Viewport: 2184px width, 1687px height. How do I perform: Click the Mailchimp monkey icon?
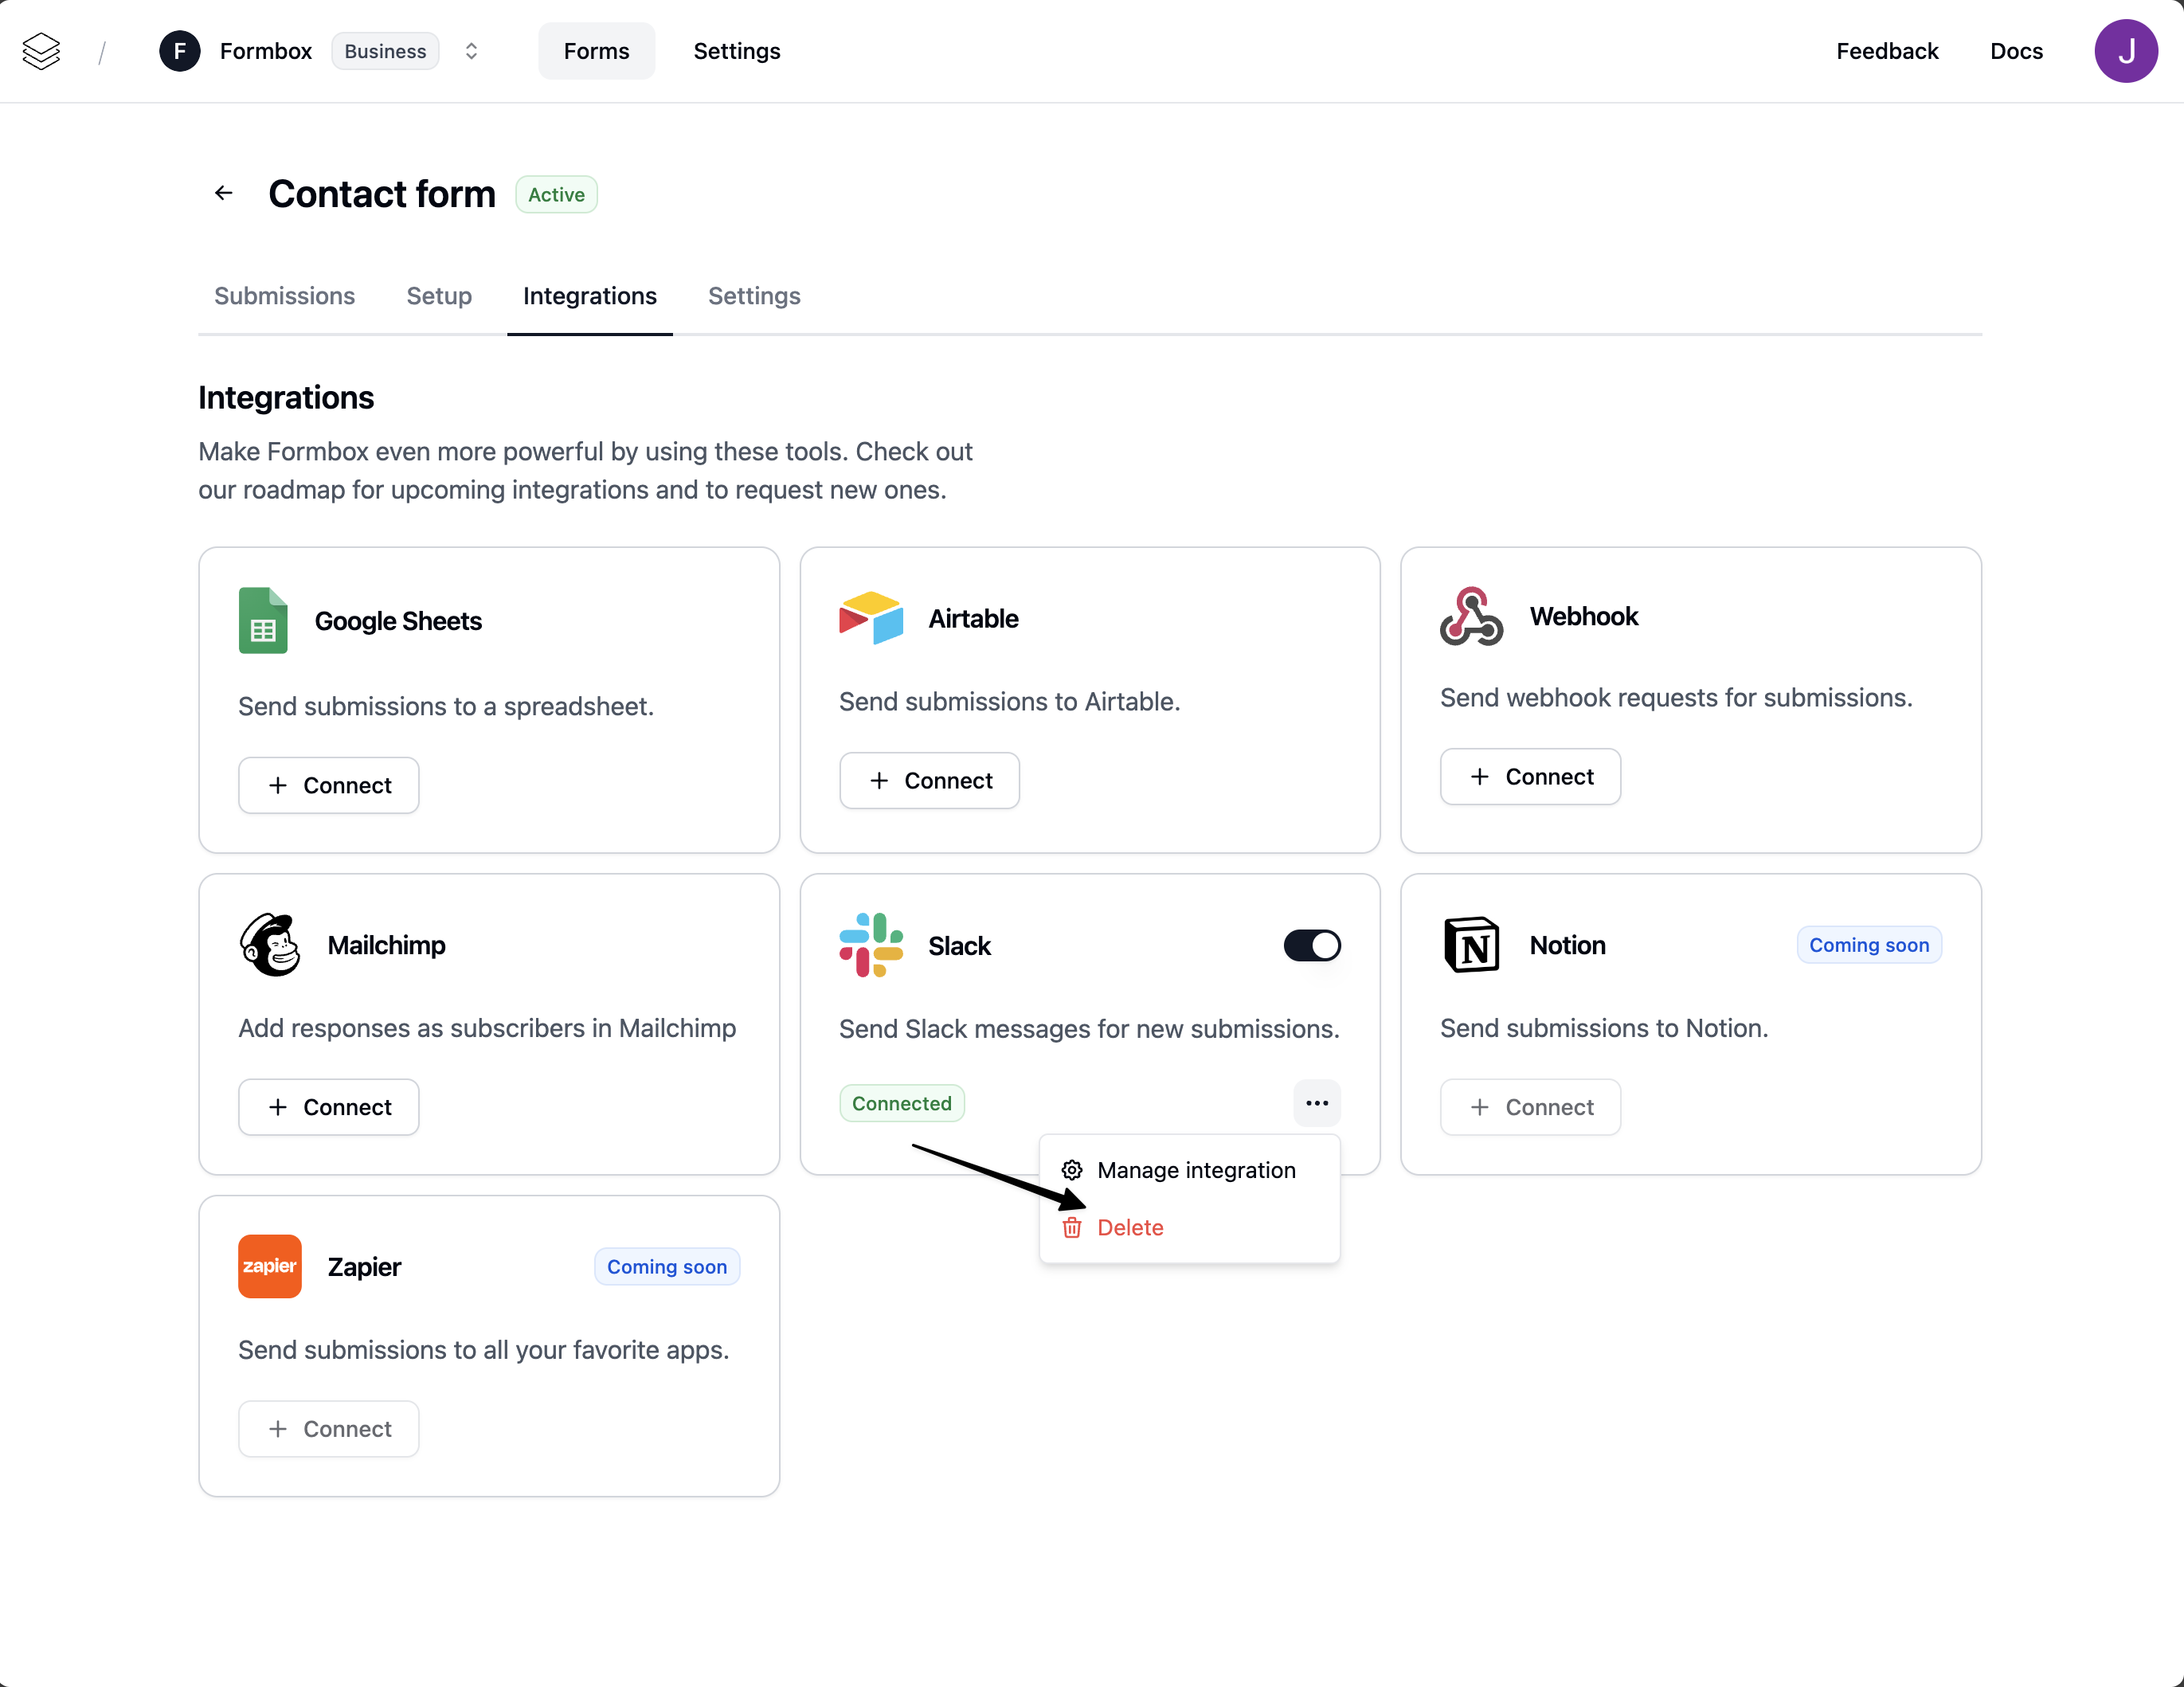pos(270,944)
